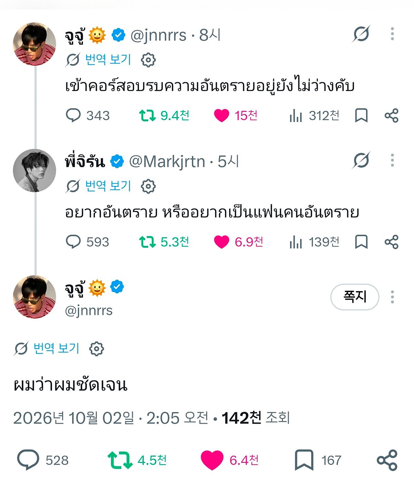View analytics of the 312천 views tweet
414x485 pixels.
[x=314, y=115]
